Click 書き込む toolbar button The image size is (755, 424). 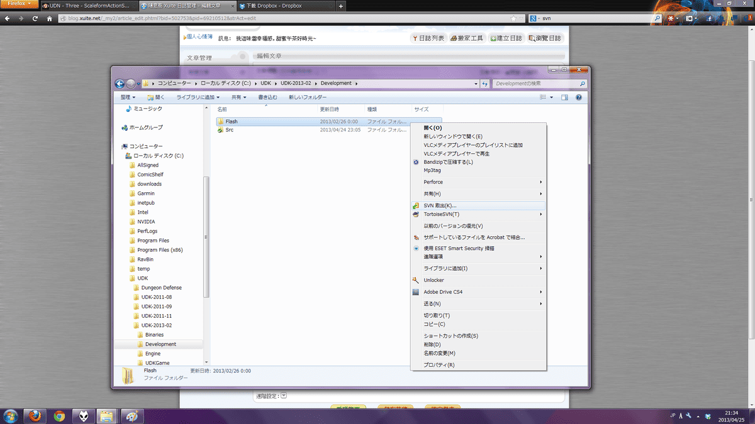[267, 97]
